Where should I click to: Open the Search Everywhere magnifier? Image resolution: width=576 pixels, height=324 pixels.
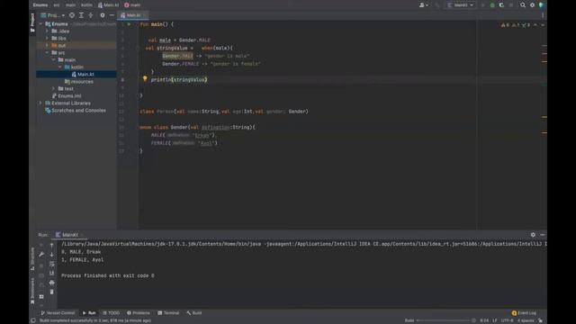tap(522, 5)
